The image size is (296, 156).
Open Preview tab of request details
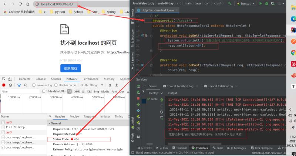(75, 116)
